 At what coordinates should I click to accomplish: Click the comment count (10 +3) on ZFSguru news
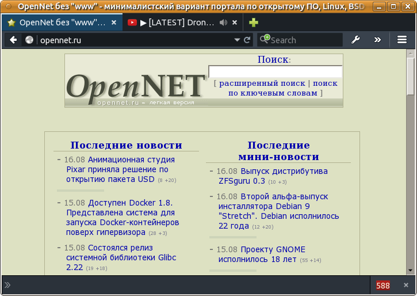pyautogui.click(x=277, y=182)
